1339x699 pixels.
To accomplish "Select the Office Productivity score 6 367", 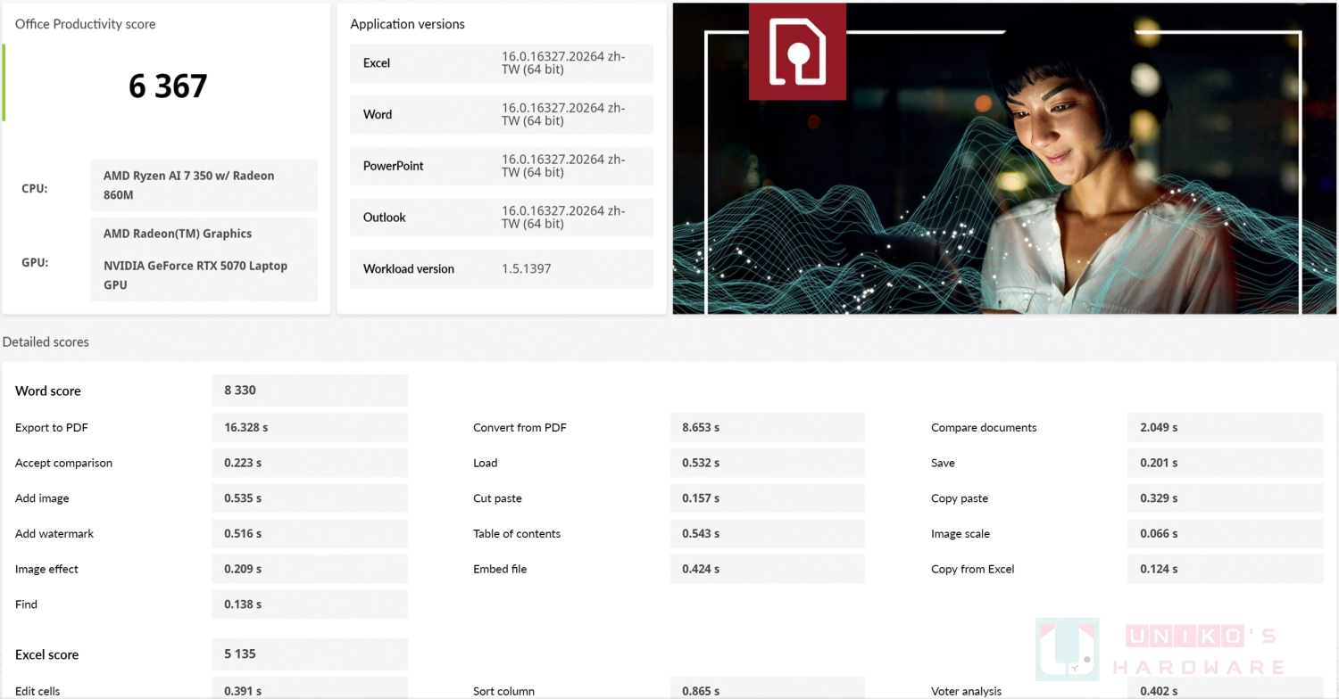I will 168,86.
